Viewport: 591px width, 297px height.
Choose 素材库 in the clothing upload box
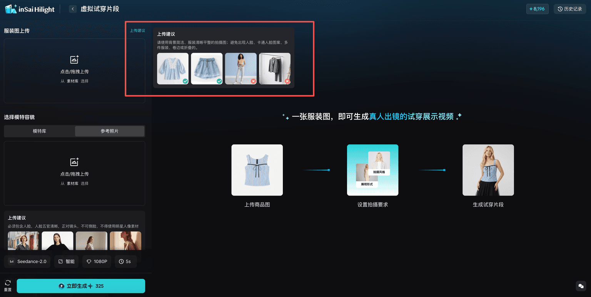(x=72, y=81)
